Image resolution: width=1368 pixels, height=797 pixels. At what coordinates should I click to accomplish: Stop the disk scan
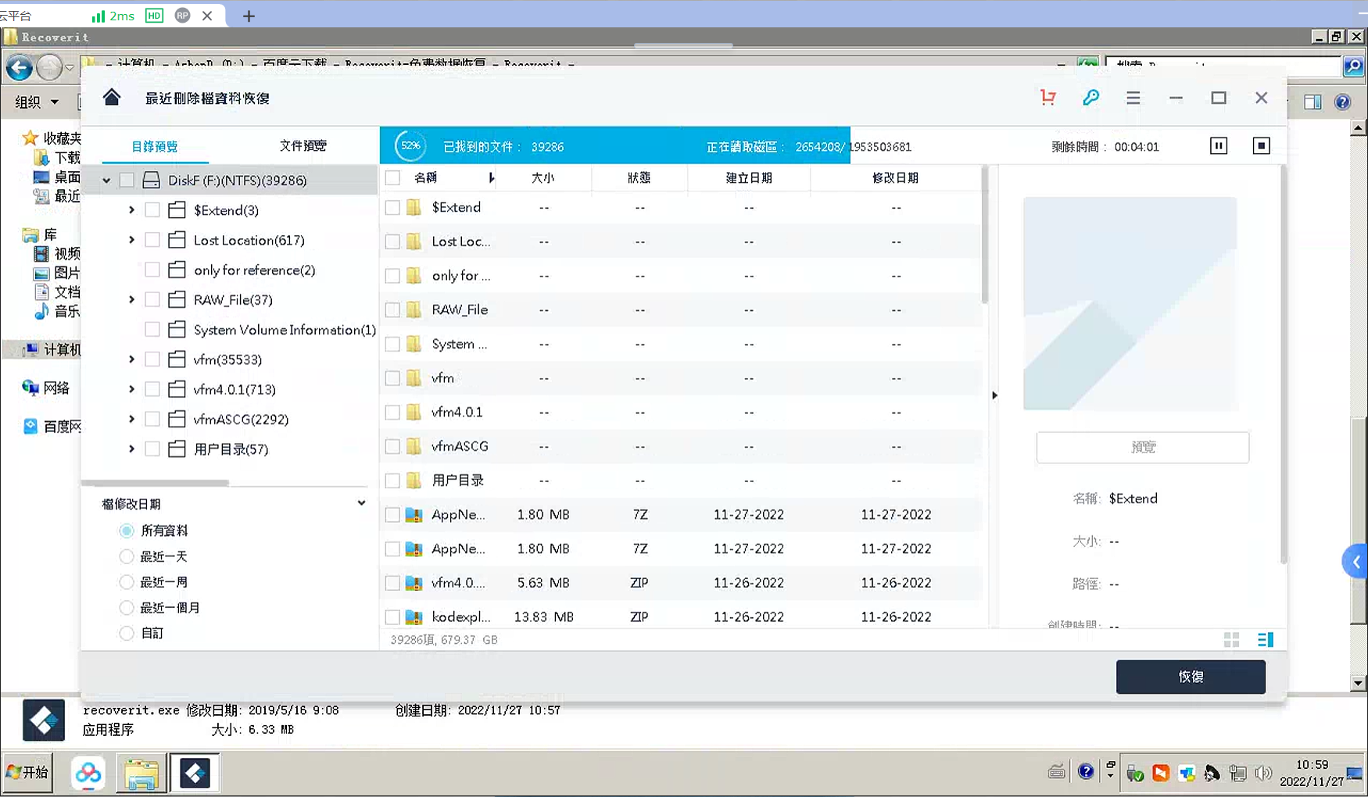coord(1261,145)
